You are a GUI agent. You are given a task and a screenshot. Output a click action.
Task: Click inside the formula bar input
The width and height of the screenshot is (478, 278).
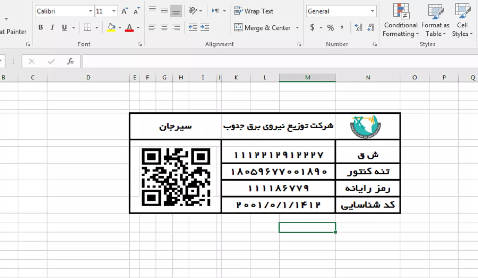(280, 62)
